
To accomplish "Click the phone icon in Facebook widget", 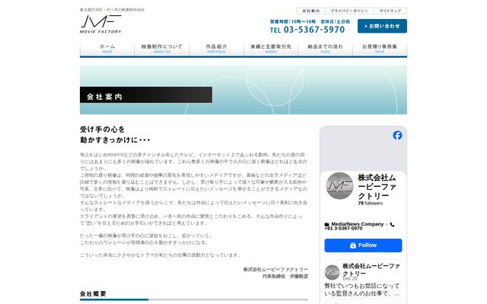I will (393, 224).
